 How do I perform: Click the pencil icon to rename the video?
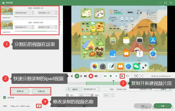click(38, 106)
